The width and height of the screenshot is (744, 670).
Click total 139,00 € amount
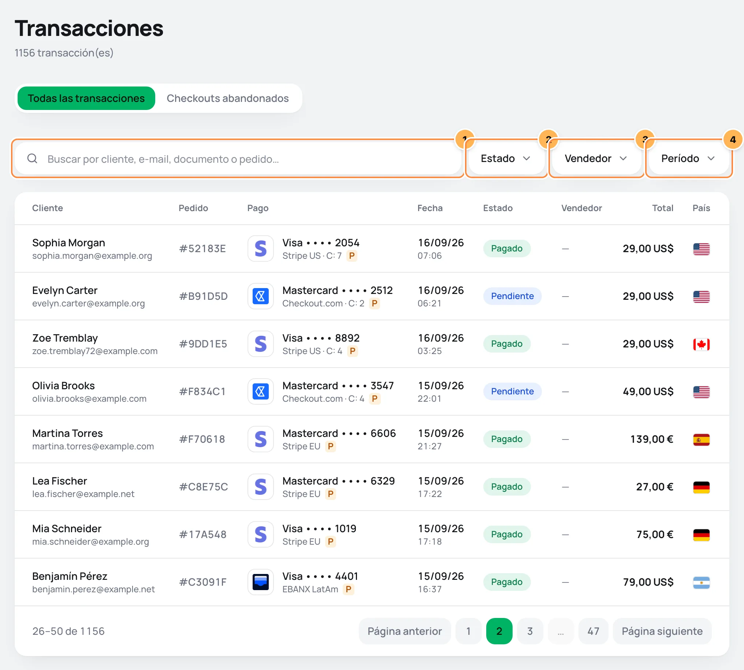pyautogui.click(x=652, y=439)
